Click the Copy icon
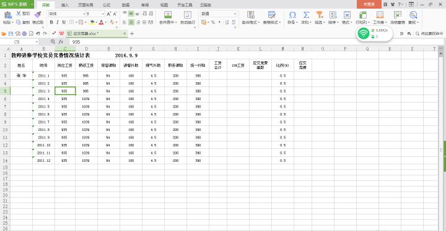The image size is (446, 231). [19, 22]
